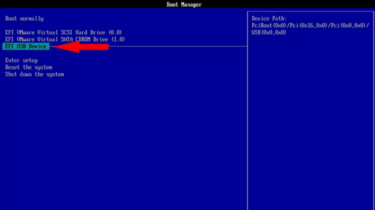Click the highlighted EFI USB Device entry
Image resolution: width=375 pixels, height=210 pixels.
(26, 47)
